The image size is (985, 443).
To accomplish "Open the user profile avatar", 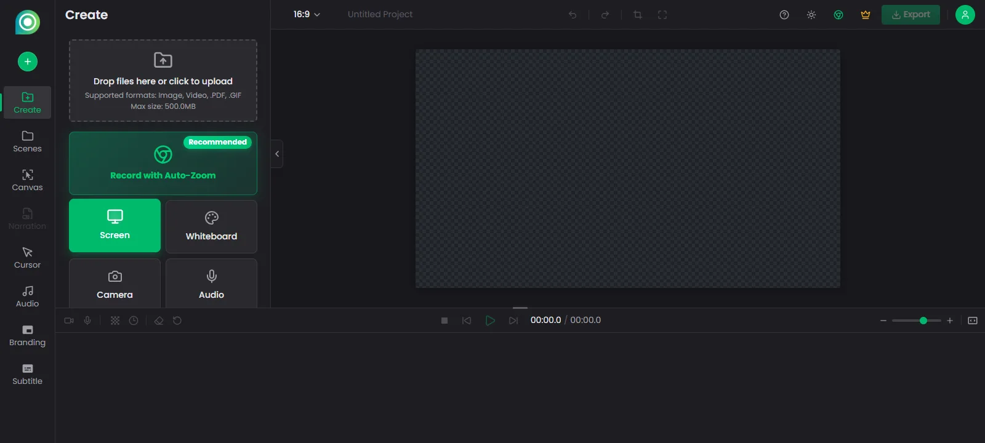I will 965,15.
